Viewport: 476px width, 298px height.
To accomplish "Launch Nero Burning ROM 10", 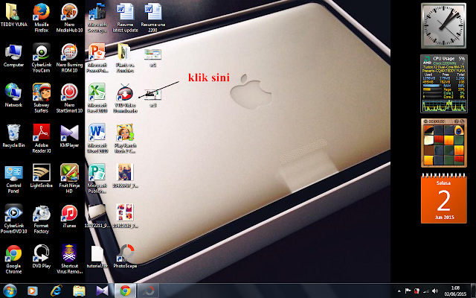I will pos(69,58).
